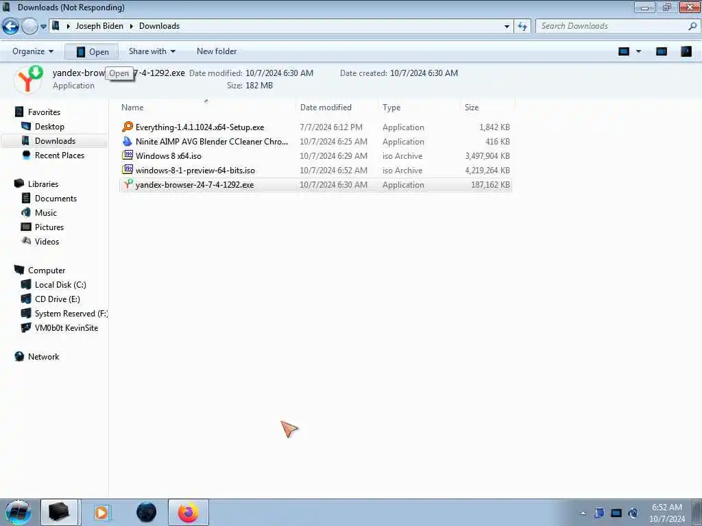Go back with the Back arrow button
This screenshot has height=526, width=702.
[10, 27]
